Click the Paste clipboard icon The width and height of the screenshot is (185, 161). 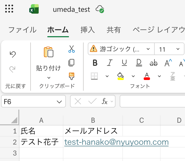pyautogui.click(x=49, y=52)
